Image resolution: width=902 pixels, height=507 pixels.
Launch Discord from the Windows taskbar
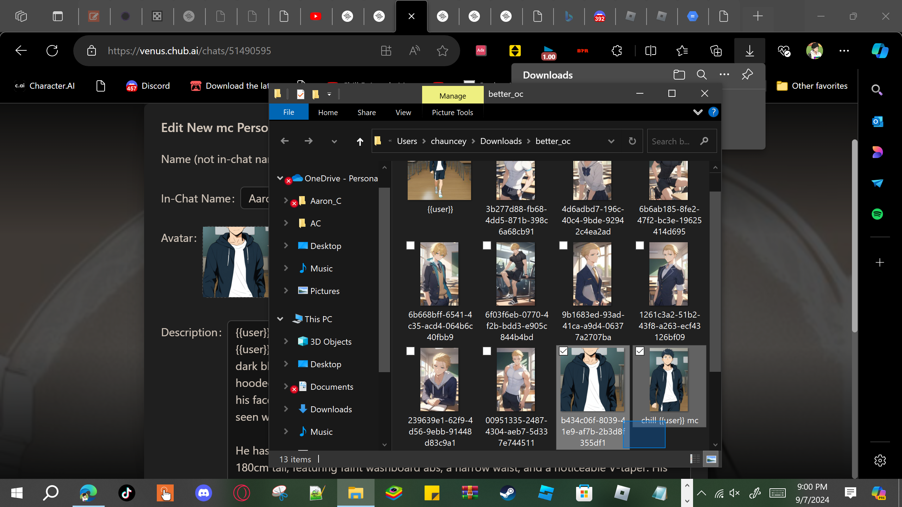pyautogui.click(x=204, y=493)
